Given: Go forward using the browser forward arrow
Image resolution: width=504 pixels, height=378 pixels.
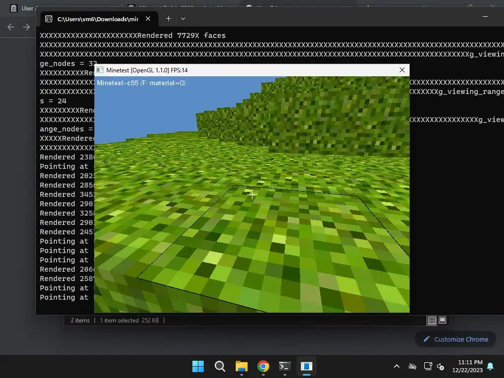Looking at the screenshot, I should [x=27, y=27].
